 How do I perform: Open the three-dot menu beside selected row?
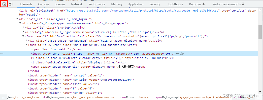(x=2, y=54)
